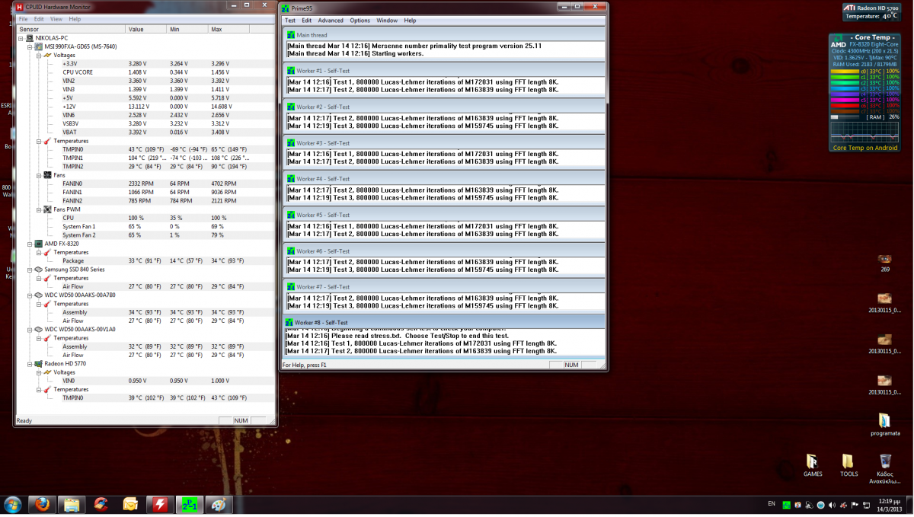Viewport: 914px width, 517px height.
Task: Collapse the motherboard Temperatures group
Action: point(39,141)
